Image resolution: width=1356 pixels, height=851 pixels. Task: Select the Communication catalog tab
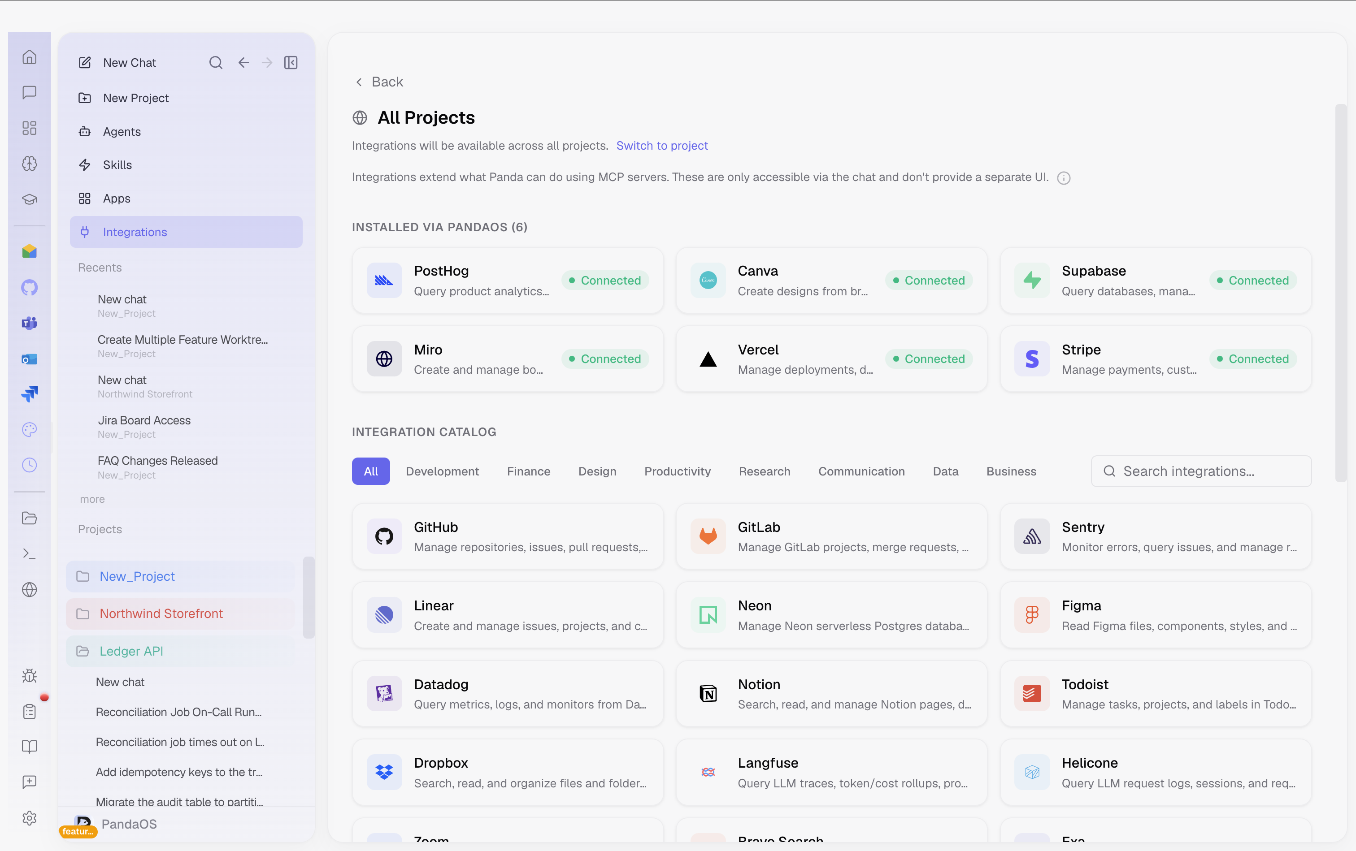coord(861,471)
